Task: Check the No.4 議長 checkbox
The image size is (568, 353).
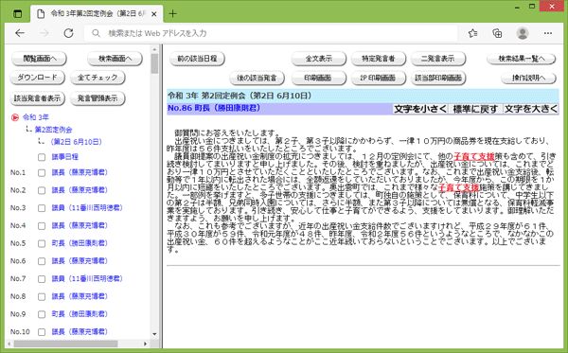Action: click(42, 226)
